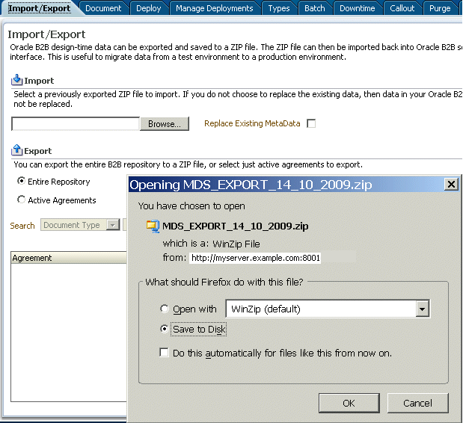
Task: Select Save to Disk radio option
Action: (x=164, y=329)
